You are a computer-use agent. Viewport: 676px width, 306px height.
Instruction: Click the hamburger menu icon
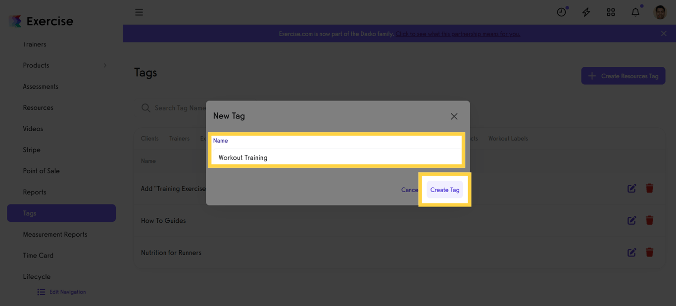(139, 11)
